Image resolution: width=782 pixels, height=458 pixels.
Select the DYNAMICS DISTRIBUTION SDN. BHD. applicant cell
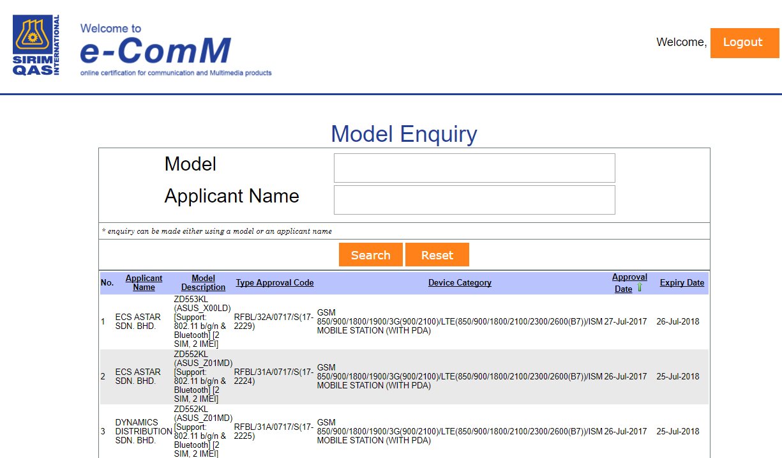(143, 431)
